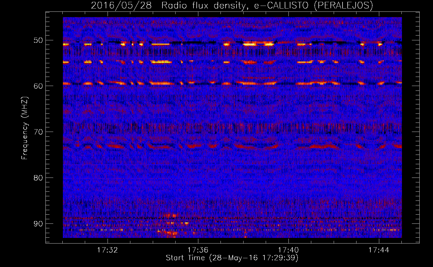This screenshot has height=267, width=433.
Task: Click the 50 frequency tick label
Action: click(x=38, y=40)
